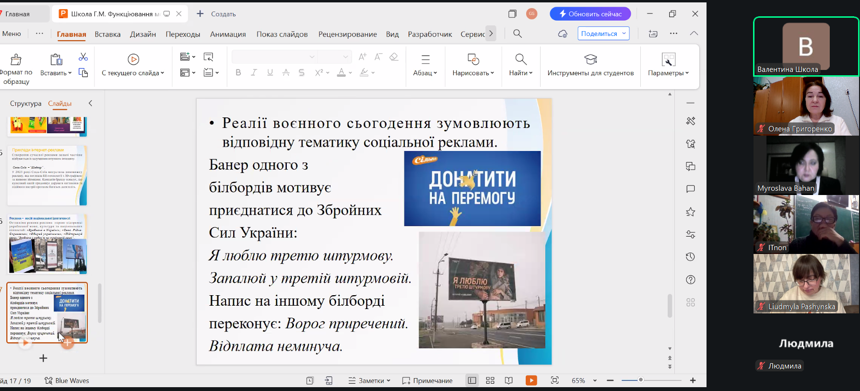This screenshot has height=391, width=860.
Task: Click the Format Painter brush icon
Action: (16, 59)
